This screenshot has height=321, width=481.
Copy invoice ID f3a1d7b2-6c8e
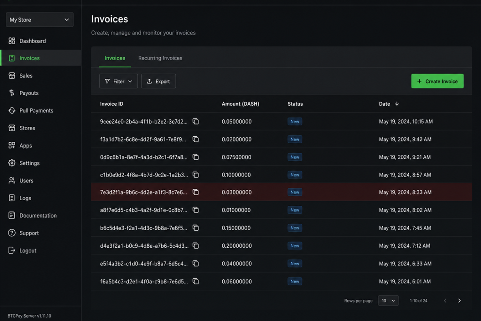coord(196,139)
